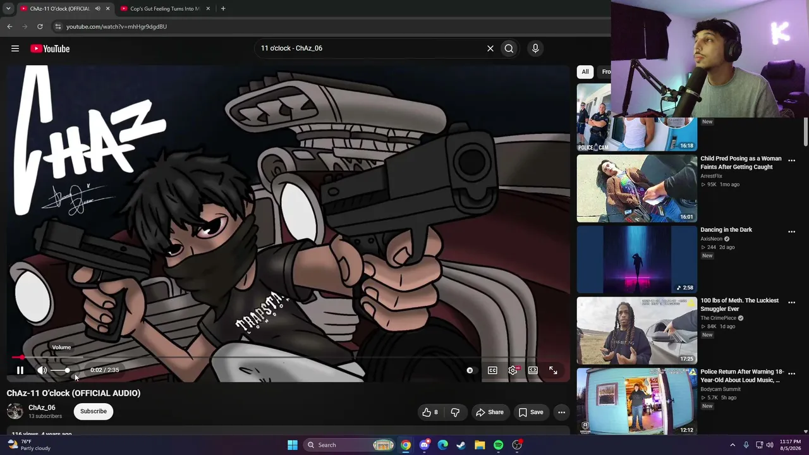The height and width of the screenshot is (455, 809).
Task: Open the ChAz_06 channel name link
Action: (x=42, y=408)
